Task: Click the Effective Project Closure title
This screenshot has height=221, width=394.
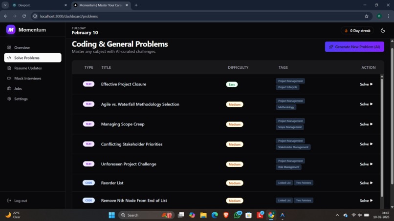Action: pyautogui.click(x=124, y=84)
